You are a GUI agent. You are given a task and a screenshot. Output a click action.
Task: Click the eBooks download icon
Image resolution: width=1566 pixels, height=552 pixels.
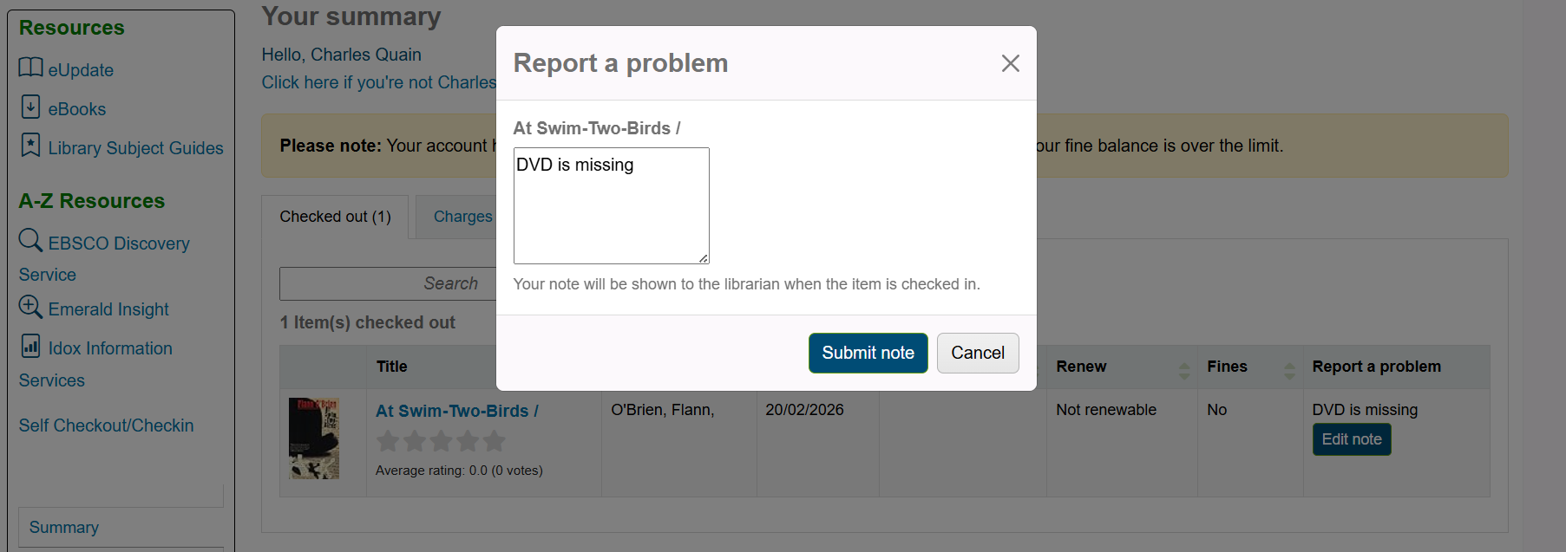pyautogui.click(x=30, y=107)
